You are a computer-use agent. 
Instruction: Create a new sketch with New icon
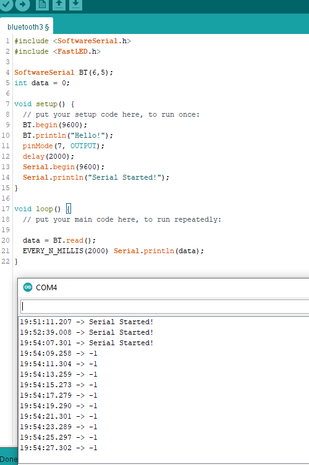click(42, 4)
